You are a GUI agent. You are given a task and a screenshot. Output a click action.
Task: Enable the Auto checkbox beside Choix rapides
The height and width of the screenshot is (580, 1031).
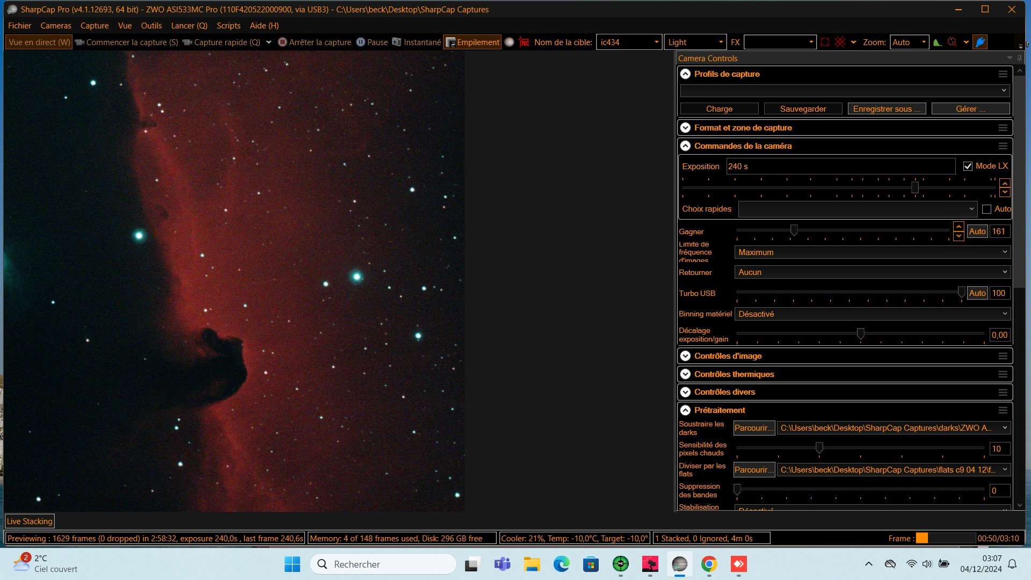pyautogui.click(x=986, y=209)
